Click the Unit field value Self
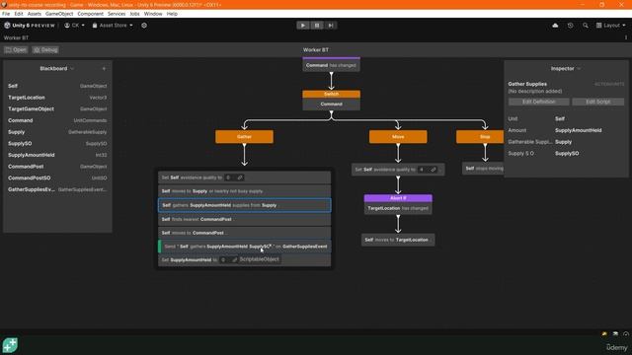This screenshot has width=632, height=355. coord(560,118)
